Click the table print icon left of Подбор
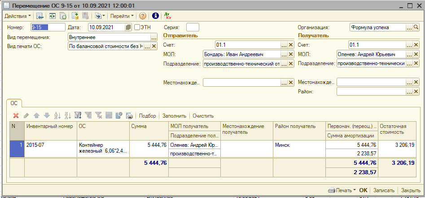 [x=129, y=116]
